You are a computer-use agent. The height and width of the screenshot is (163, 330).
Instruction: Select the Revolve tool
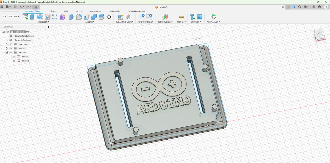40,17
